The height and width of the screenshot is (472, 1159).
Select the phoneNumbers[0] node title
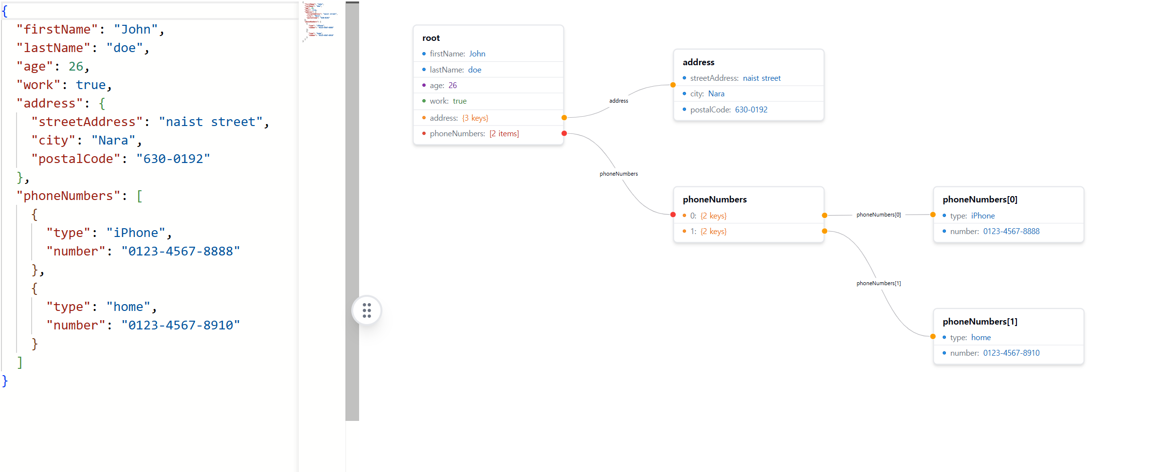980,200
